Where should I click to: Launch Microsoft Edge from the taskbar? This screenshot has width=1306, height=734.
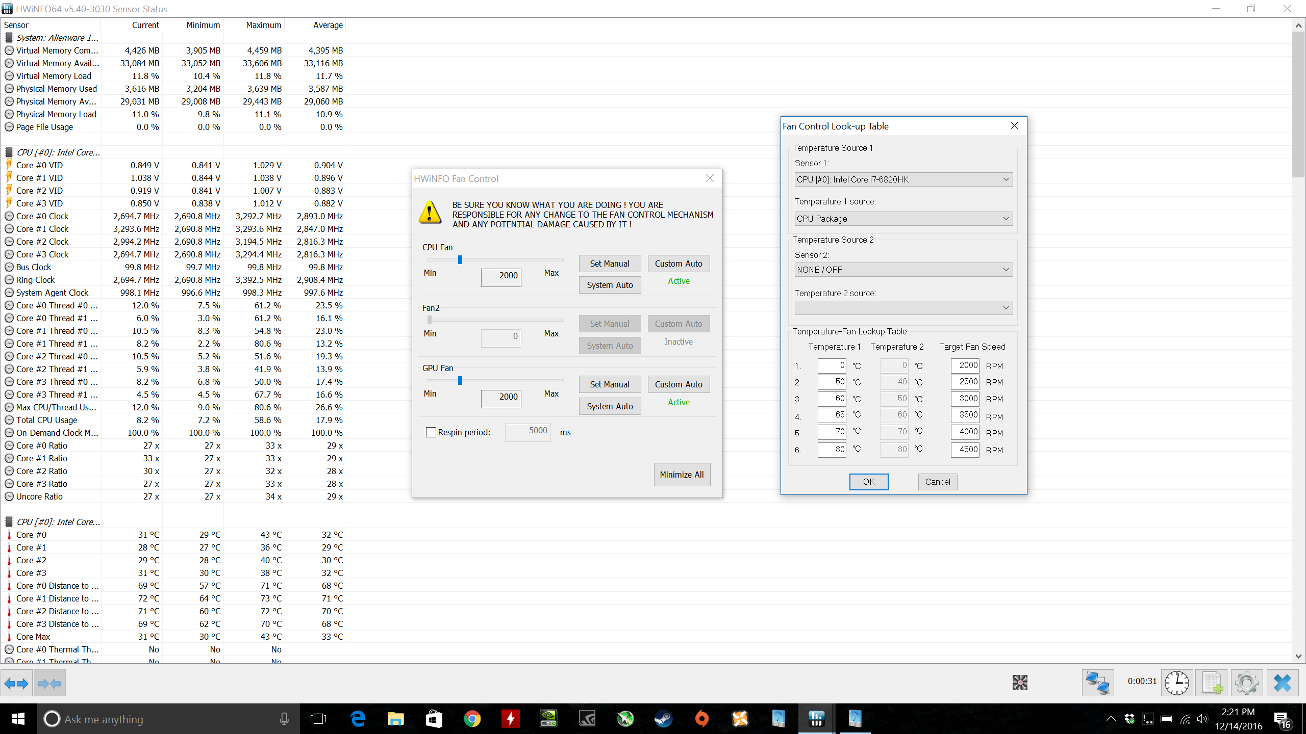point(358,719)
